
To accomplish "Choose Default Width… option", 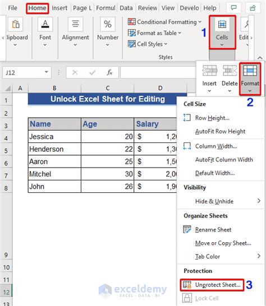I will [221, 173].
